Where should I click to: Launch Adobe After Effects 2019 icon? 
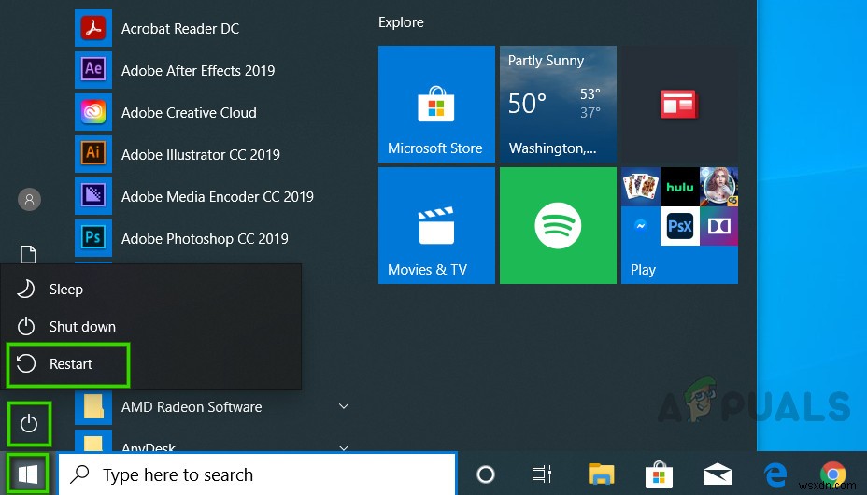click(x=93, y=70)
